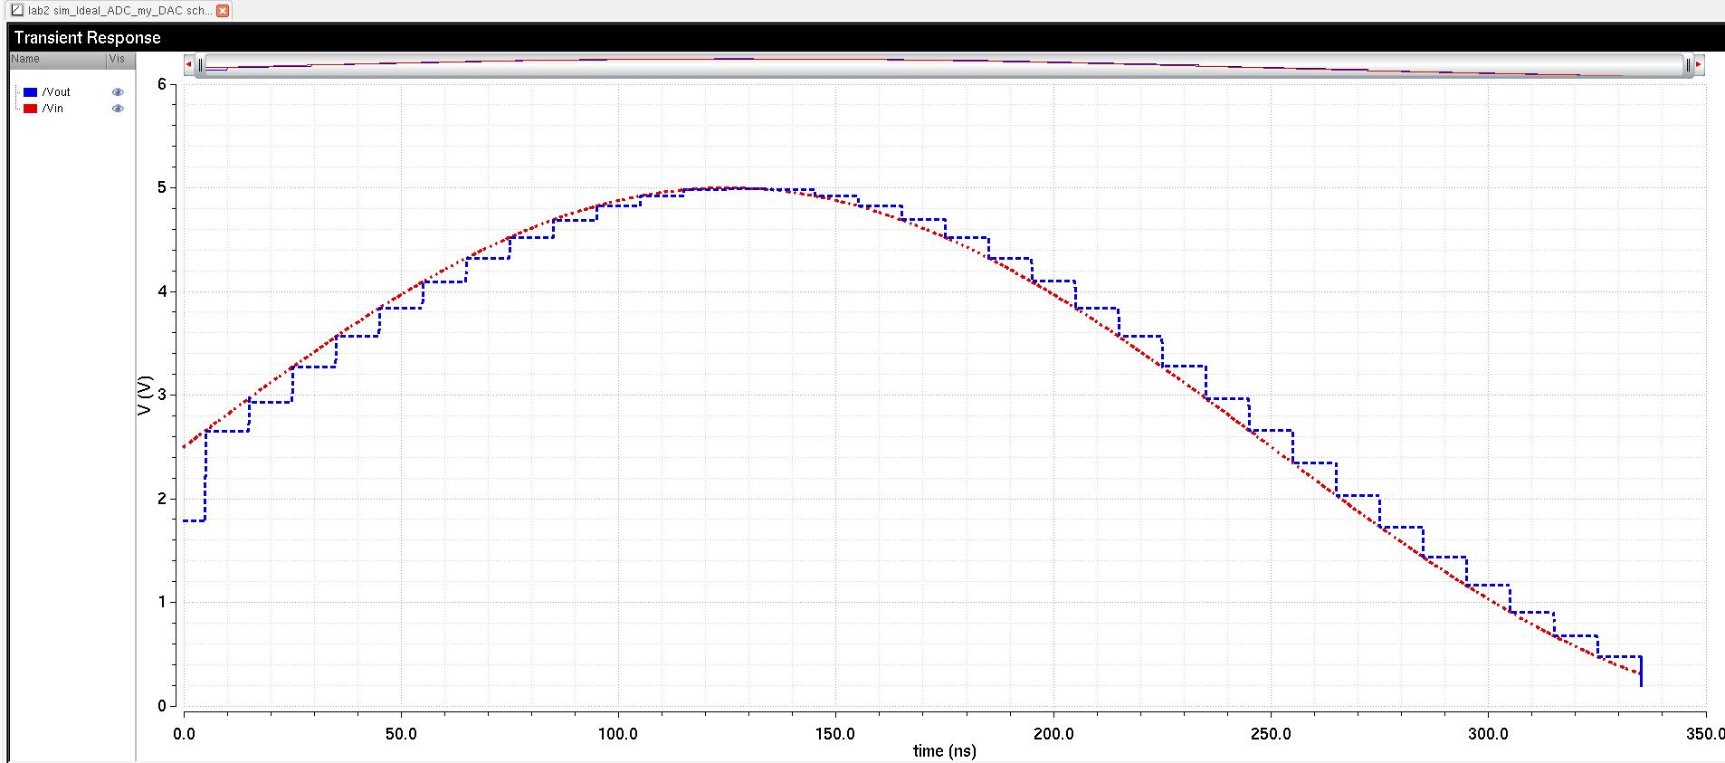The height and width of the screenshot is (763, 1725).
Task: Click the Name column header
Action: pyautogui.click(x=57, y=60)
